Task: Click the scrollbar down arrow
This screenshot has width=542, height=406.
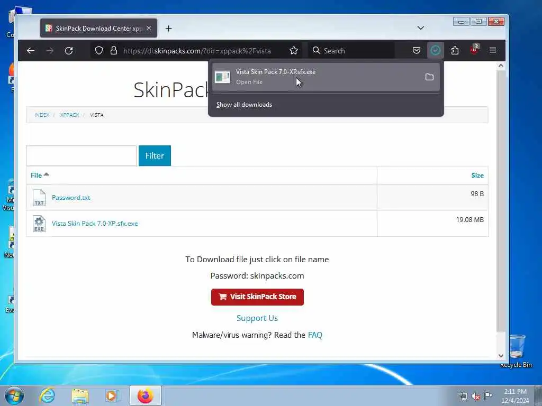Action: click(501, 356)
